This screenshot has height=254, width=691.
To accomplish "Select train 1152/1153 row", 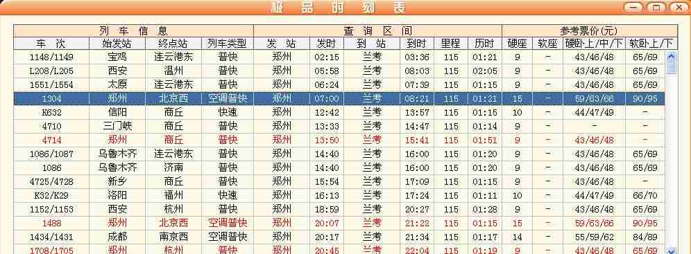I will click(x=339, y=209).
